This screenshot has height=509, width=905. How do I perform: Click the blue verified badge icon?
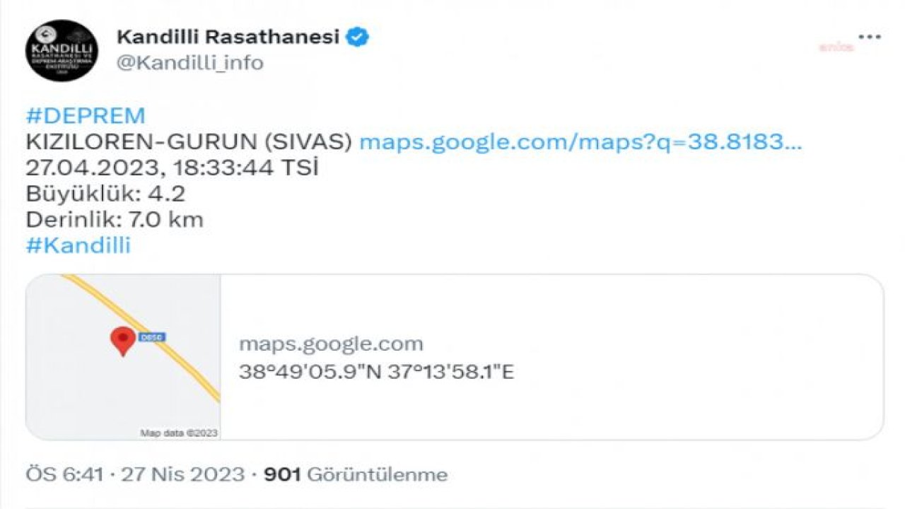[359, 36]
